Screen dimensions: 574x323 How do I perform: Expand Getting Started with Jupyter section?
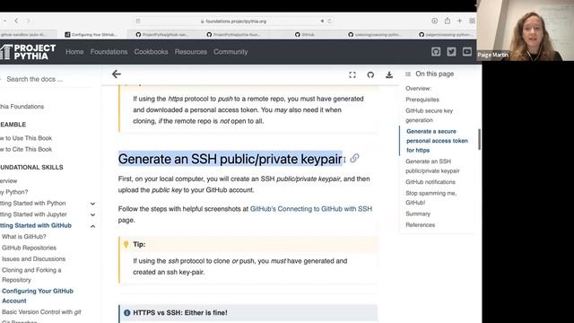[92, 215]
